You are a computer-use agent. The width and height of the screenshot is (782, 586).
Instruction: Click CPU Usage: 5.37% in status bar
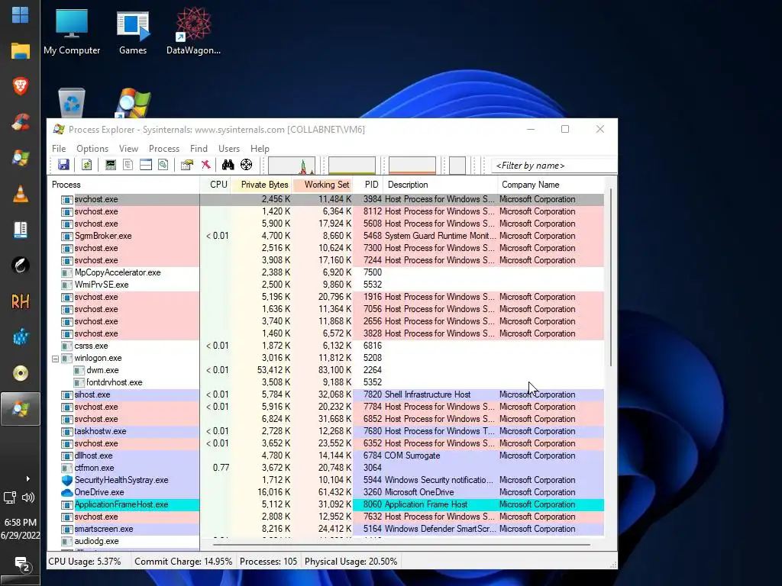coord(84,562)
